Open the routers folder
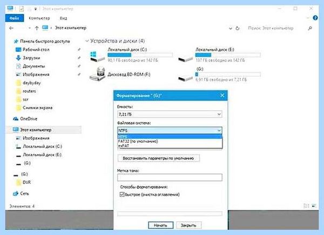Viewport: 324px width, 235px height. 29,91
